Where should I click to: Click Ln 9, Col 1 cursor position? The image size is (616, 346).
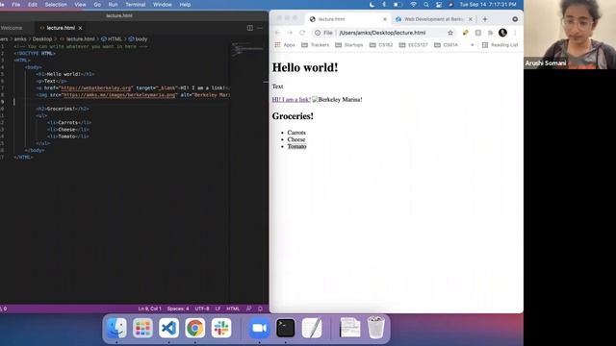(149, 309)
